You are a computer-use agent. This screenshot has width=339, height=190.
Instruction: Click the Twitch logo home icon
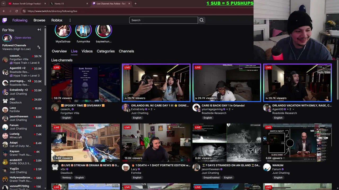[5, 20]
